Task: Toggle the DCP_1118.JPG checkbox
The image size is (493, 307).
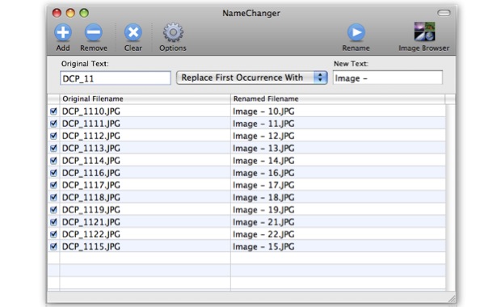Action: [53, 197]
